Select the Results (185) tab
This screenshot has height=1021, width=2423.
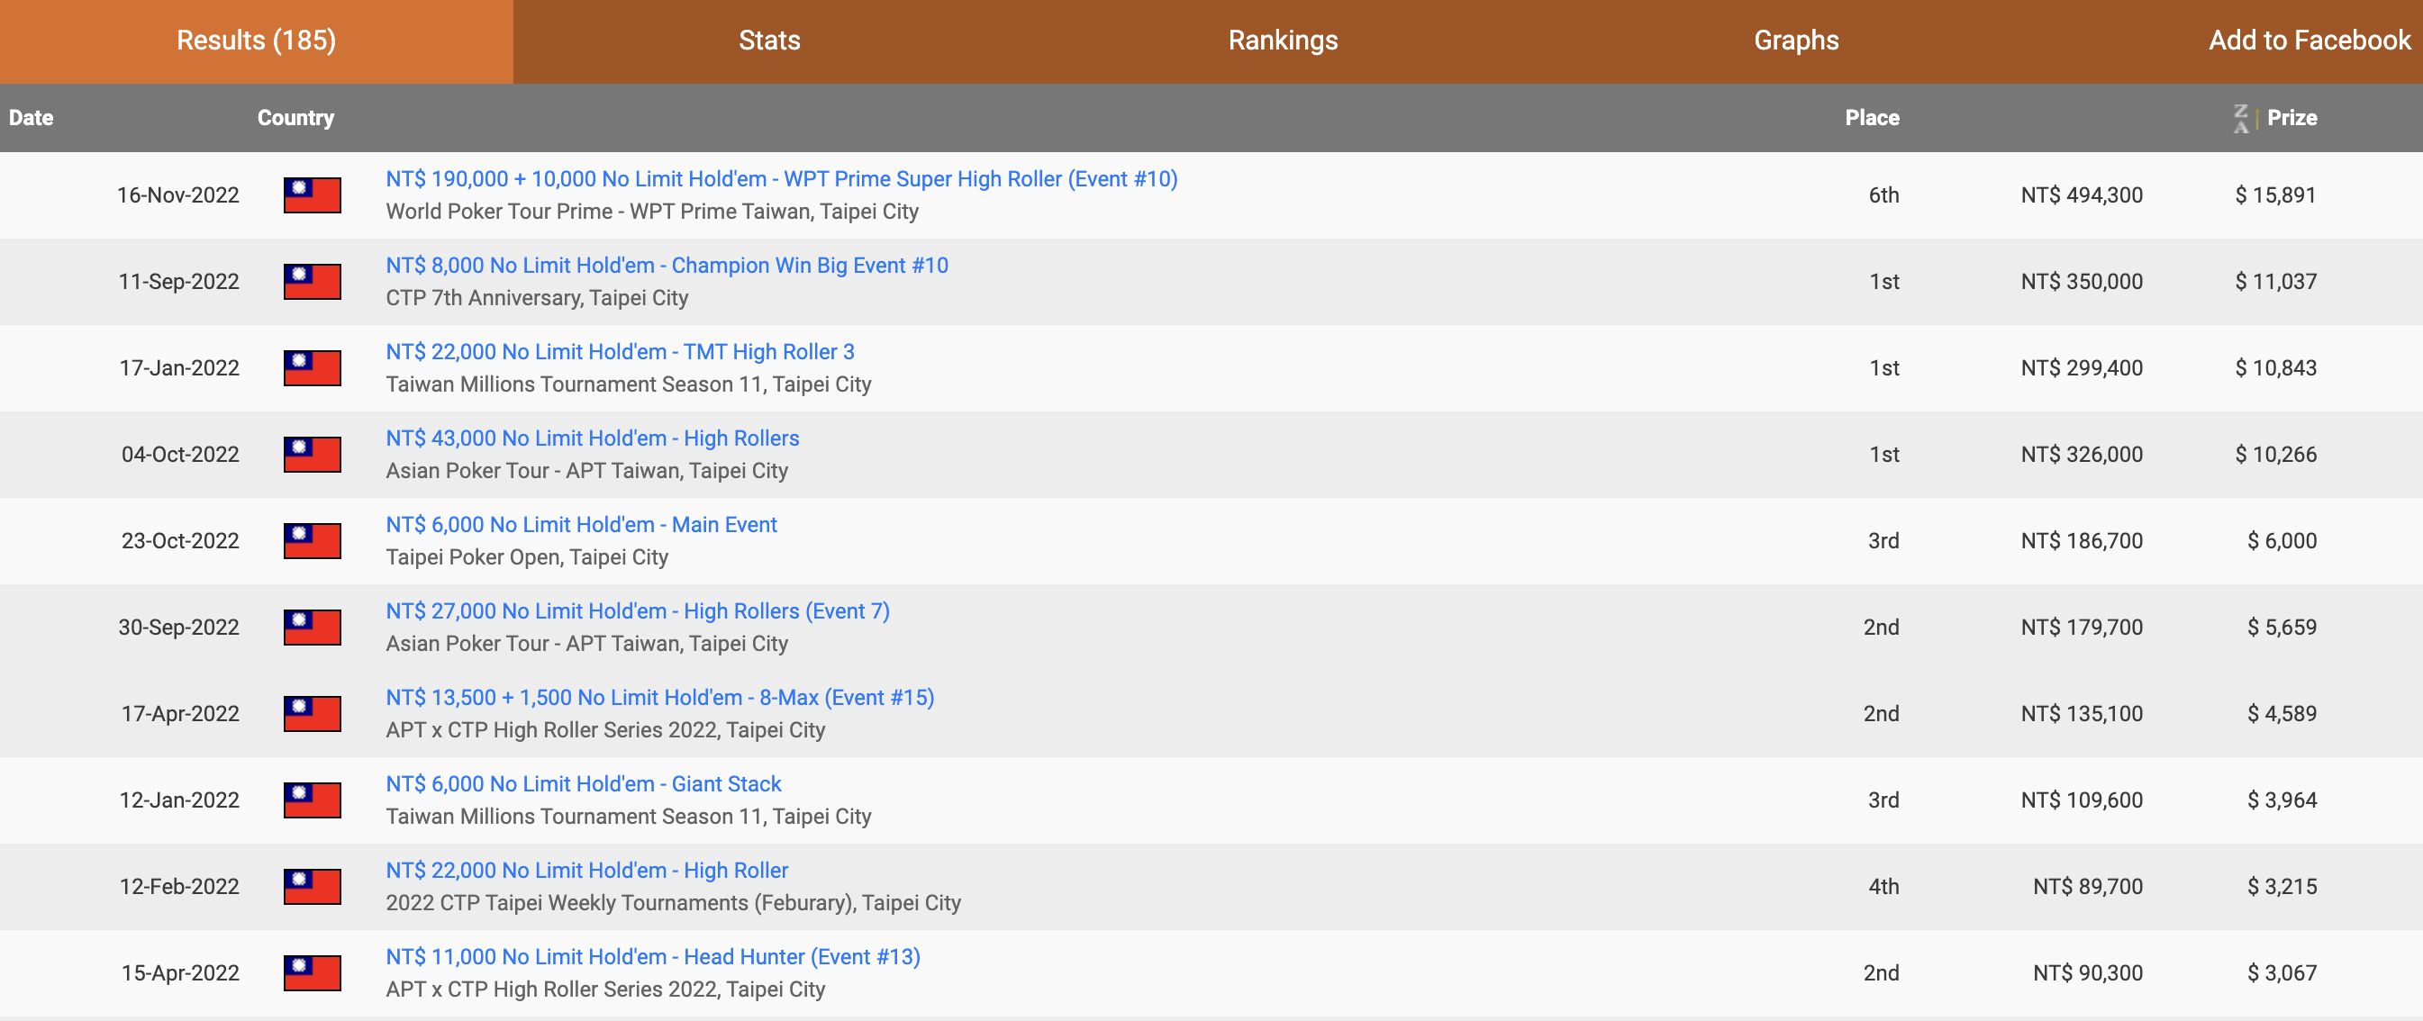coord(256,41)
